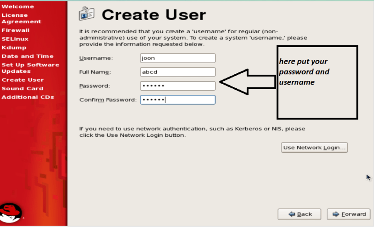Image resolution: width=374 pixels, height=227 pixels.
Task: Click the Create User heading text
Action: tap(154, 15)
